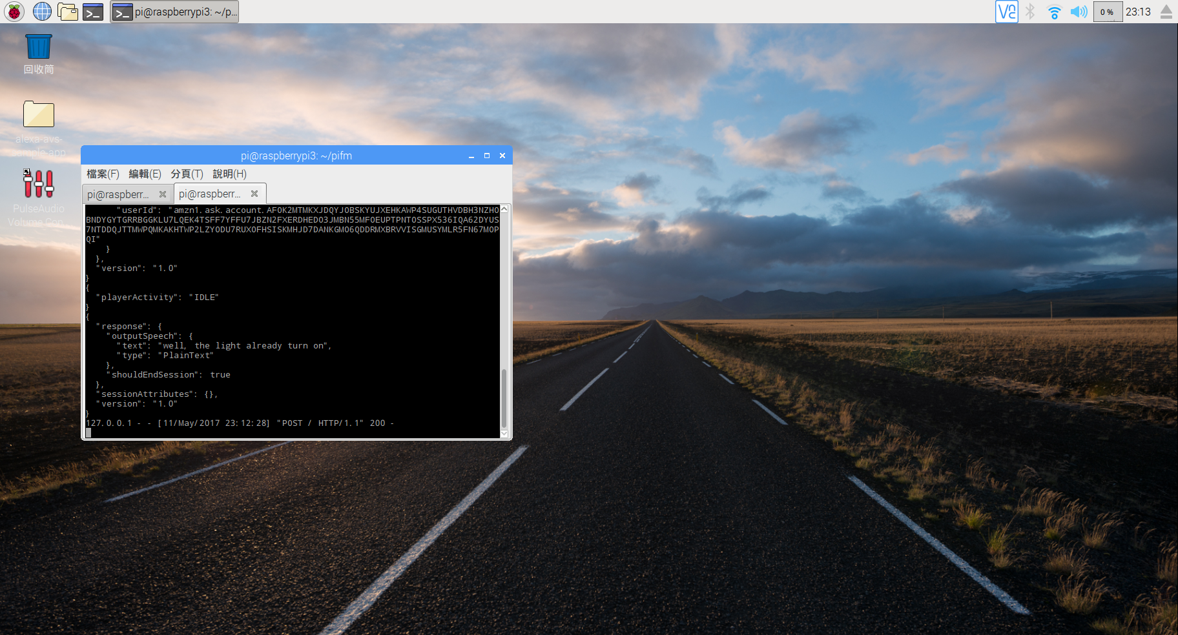Close the first terminal tab
Screen dimensions: 1178x635
click(x=163, y=194)
